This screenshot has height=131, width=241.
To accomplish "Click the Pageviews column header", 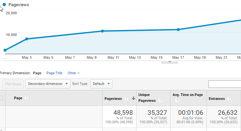I will (113, 99).
